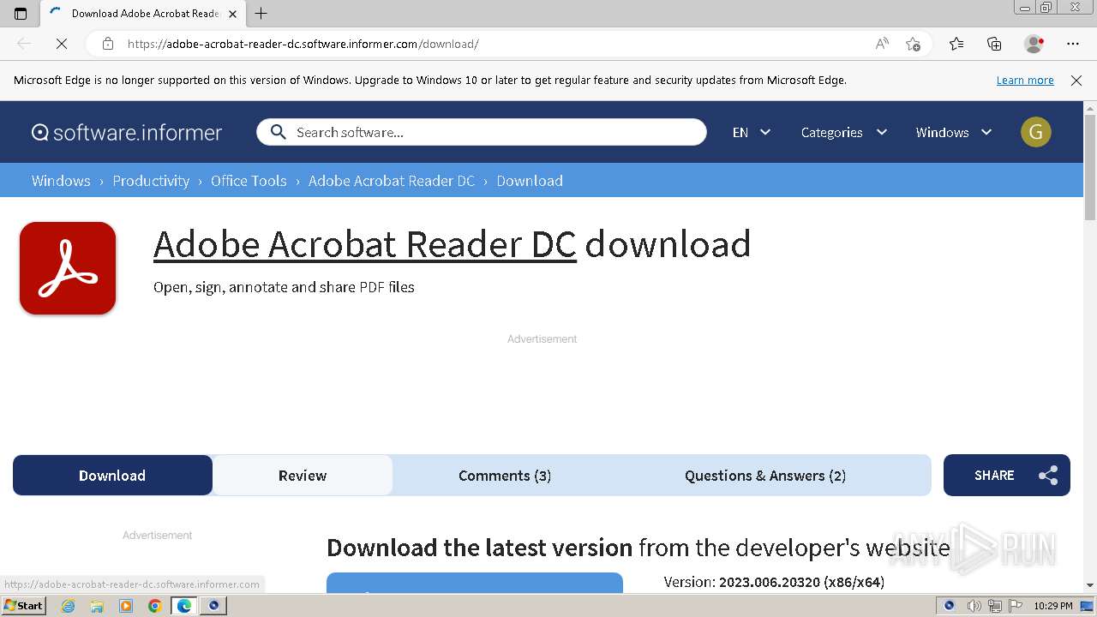Open the user avatar G icon
The height and width of the screenshot is (617, 1097).
1035,132
